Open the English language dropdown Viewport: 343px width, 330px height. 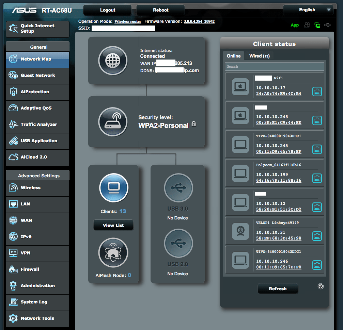tap(308, 10)
